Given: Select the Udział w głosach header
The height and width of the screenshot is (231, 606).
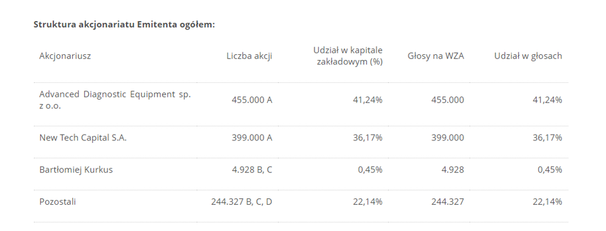Looking at the screenshot, I should [528, 56].
